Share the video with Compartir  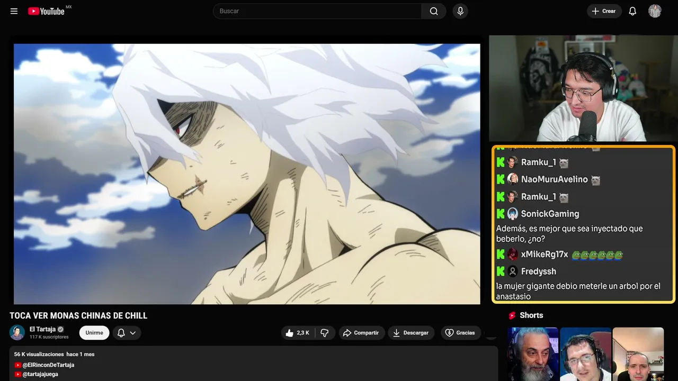point(362,333)
